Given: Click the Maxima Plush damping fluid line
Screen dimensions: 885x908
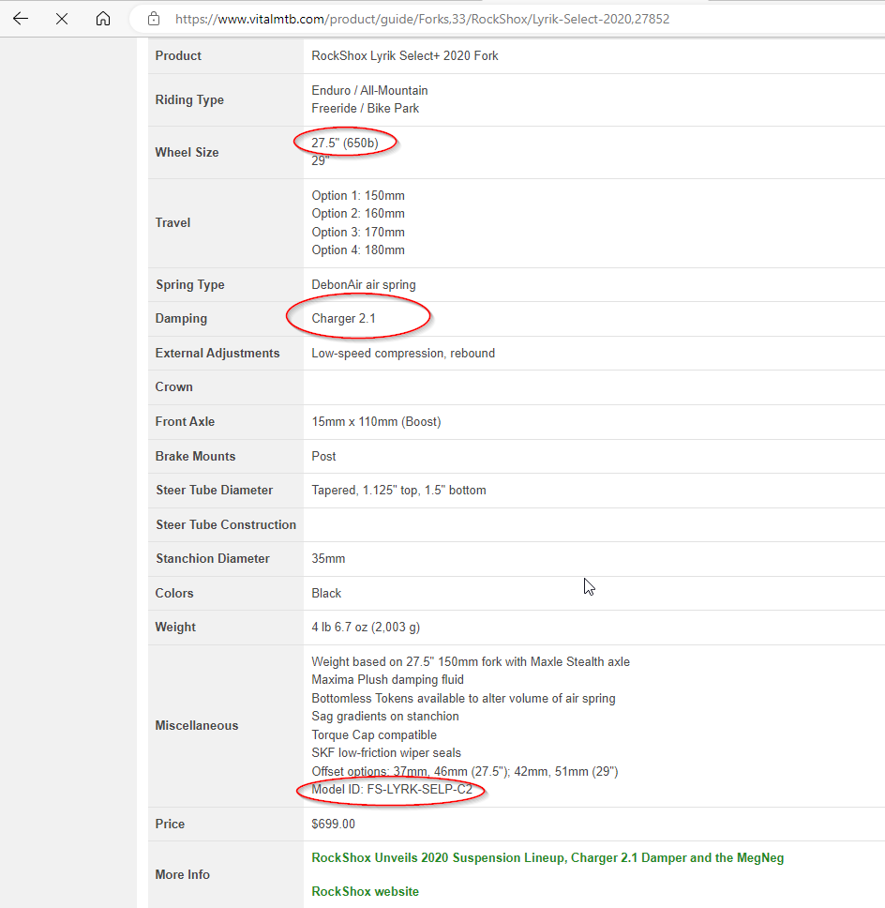Looking at the screenshot, I should click(x=387, y=680).
